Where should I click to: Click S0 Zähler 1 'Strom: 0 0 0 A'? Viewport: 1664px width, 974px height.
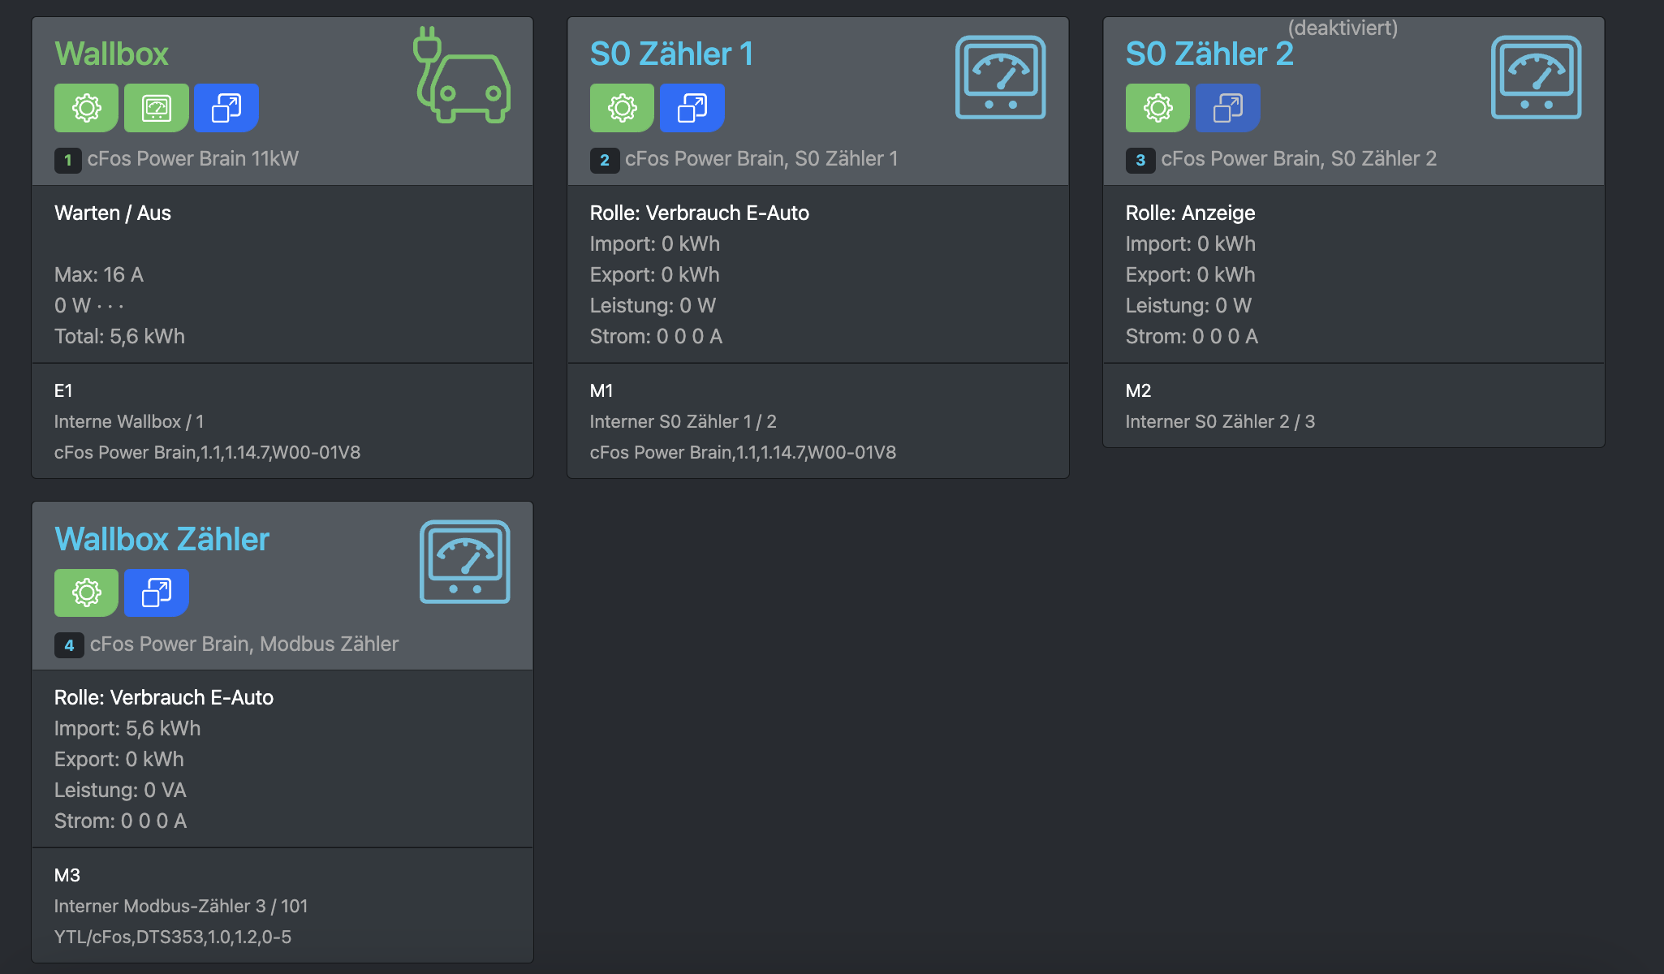click(656, 336)
